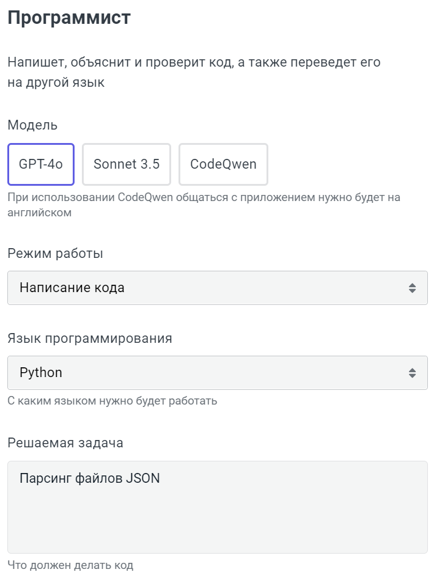This screenshot has width=434, height=583.
Task: Choose the Sonnet 3.5 model
Action: point(127,164)
